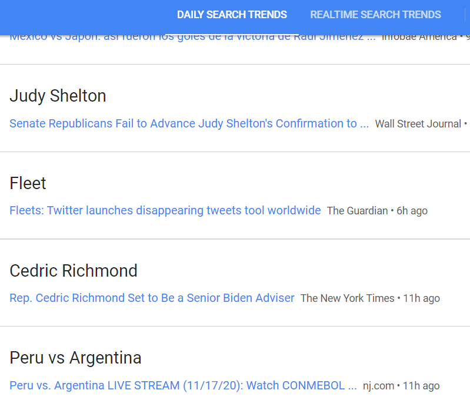470x407 pixels.
Task: Click the nj.com source label
Action: (x=378, y=386)
